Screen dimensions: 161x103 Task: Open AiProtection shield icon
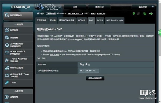(7, 45)
